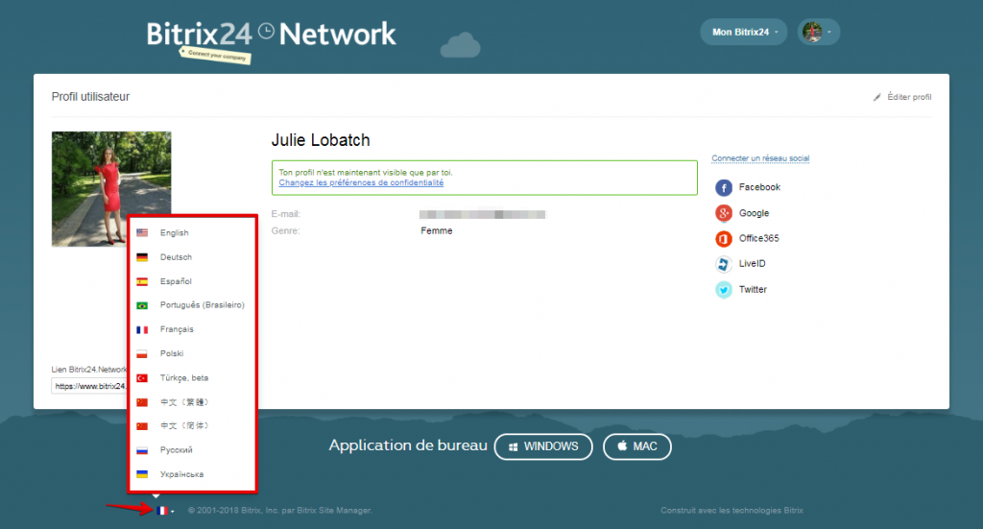Viewport: 983px width, 529px height.
Task: Click the Chinese flag for traditional Chinese
Action: click(x=142, y=402)
